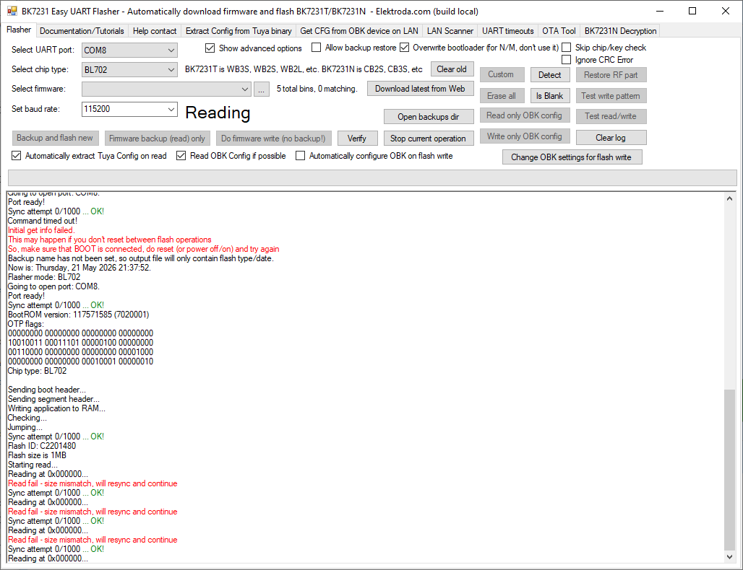Click Open backups dir button
The width and height of the screenshot is (743, 570).
click(428, 117)
